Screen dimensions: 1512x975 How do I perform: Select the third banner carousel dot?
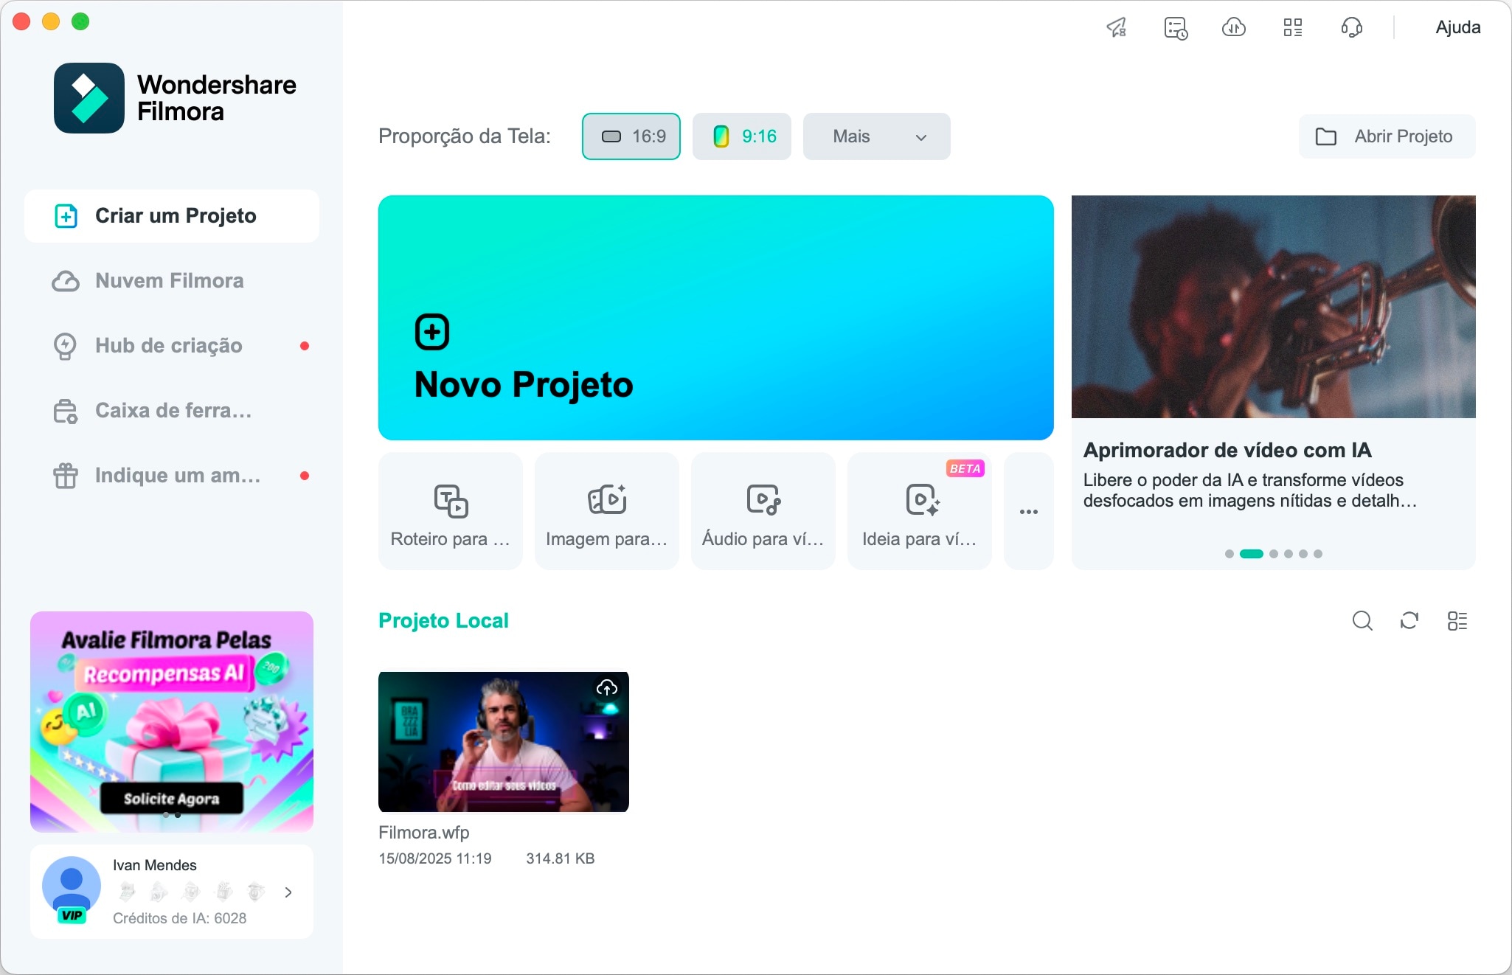(x=1274, y=554)
